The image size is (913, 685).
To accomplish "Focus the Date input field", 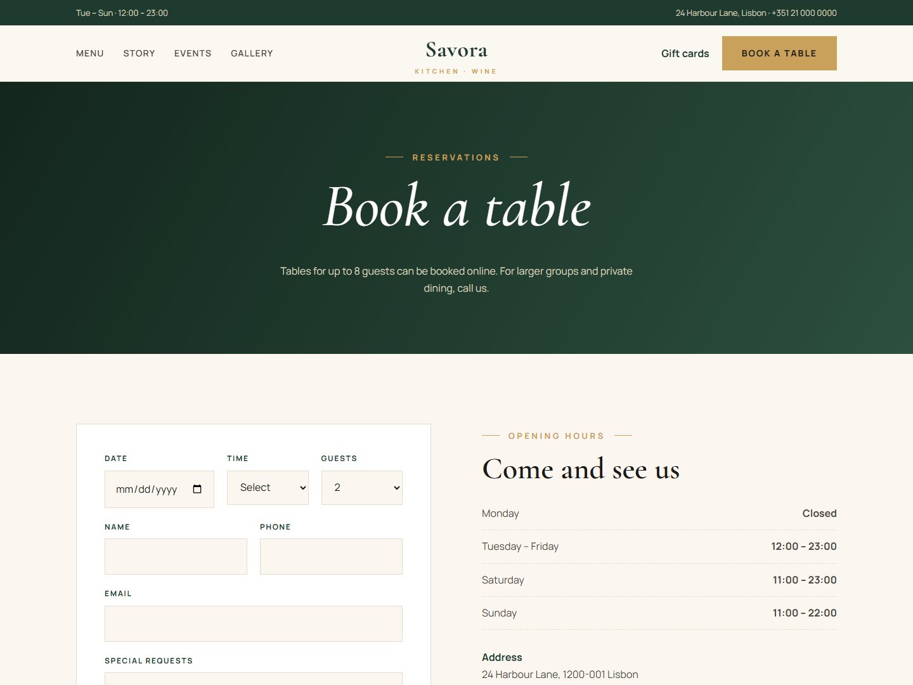I will pos(159,489).
